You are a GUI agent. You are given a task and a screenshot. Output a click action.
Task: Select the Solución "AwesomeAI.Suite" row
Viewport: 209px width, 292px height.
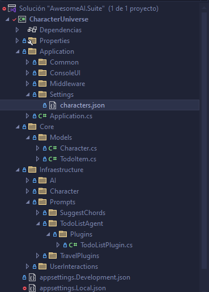click(x=100, y=8)
